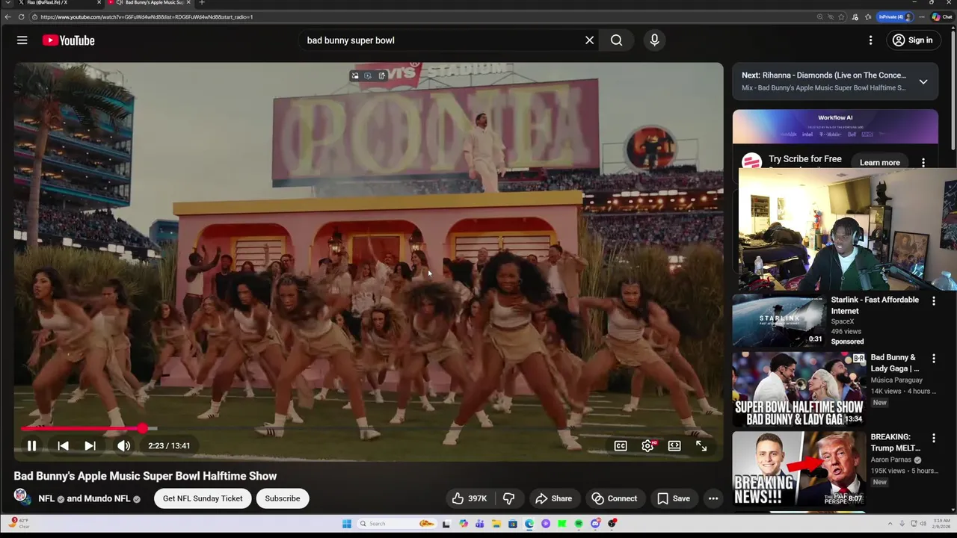Open the Learn more ad link
Image resolution: width=957 pixels, height=538 pixels.
(879, 162)
